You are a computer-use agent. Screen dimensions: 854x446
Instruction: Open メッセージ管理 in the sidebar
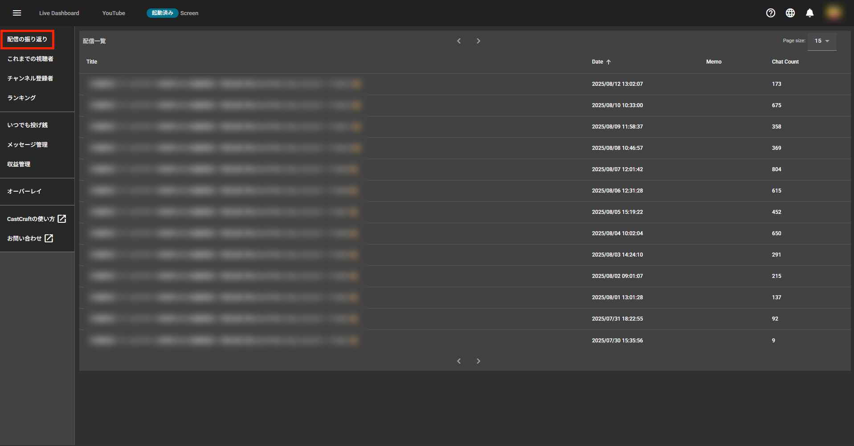point(28,145)
